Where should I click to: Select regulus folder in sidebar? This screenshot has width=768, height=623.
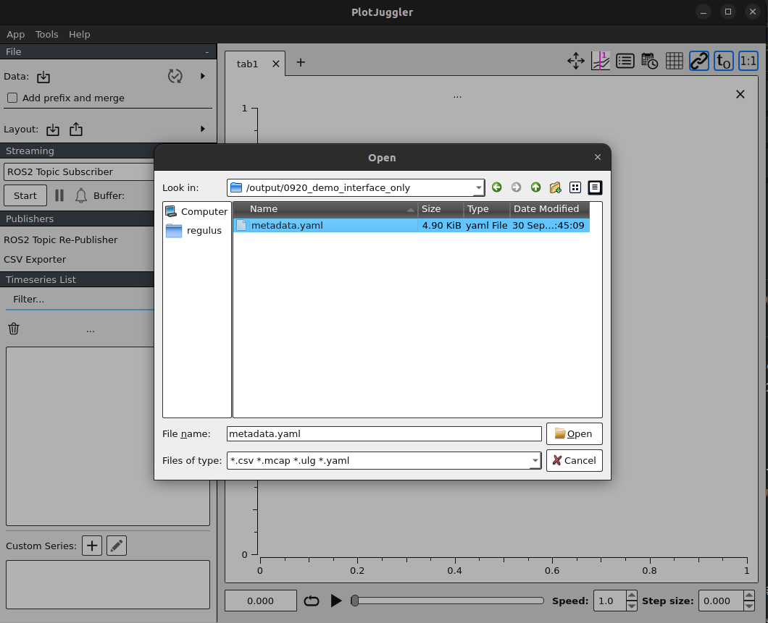[194, 230]
